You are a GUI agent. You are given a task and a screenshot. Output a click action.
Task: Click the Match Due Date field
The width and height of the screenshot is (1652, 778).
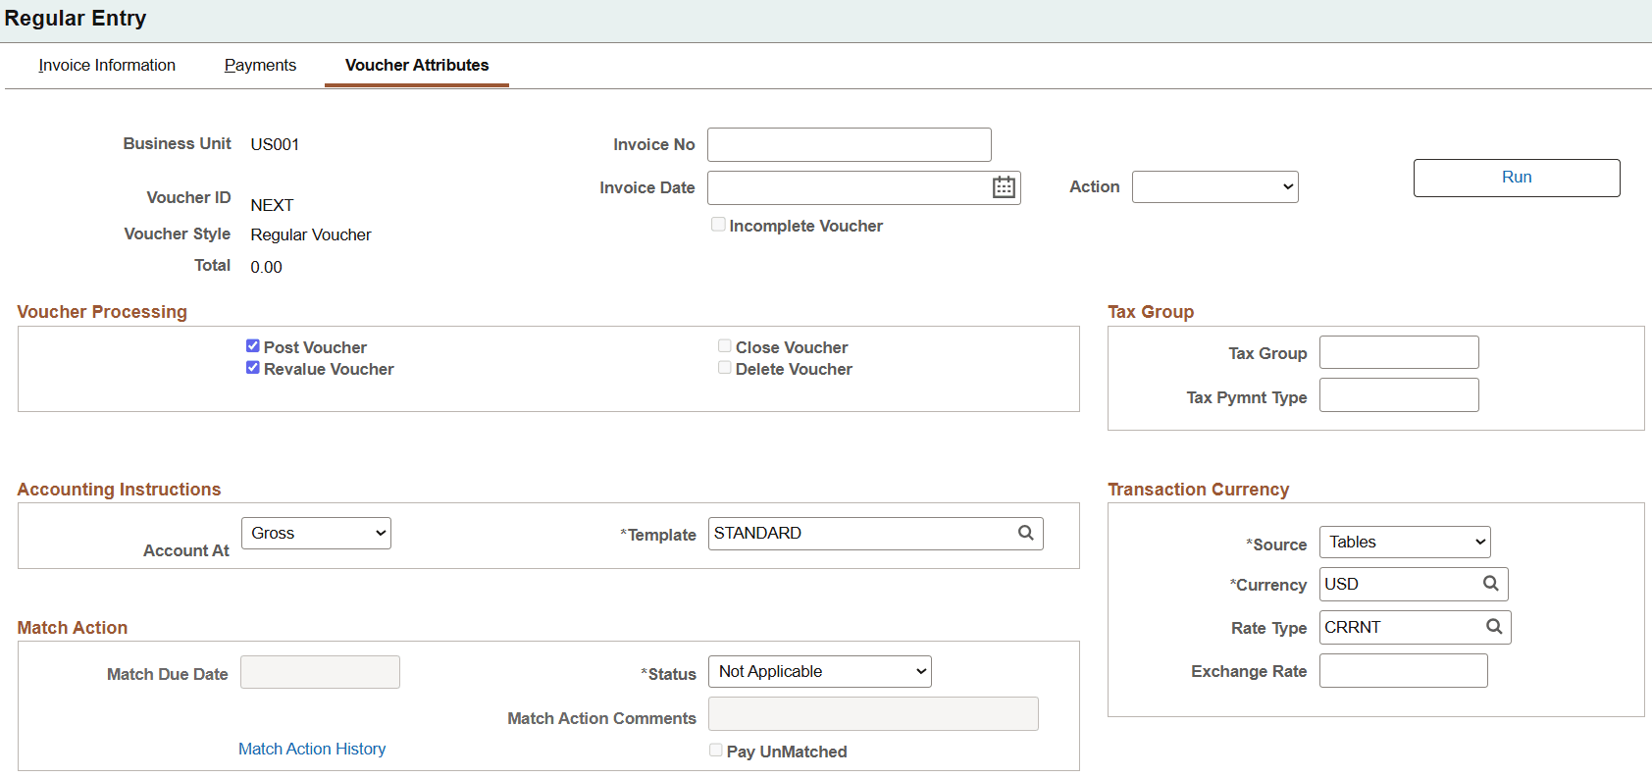coord(320,672)
